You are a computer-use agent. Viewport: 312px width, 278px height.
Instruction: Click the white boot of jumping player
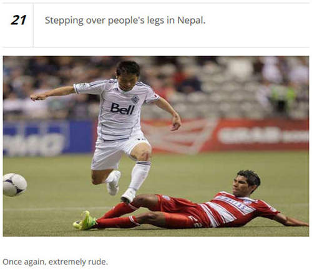pyautogui.click(x=129, y=196)
